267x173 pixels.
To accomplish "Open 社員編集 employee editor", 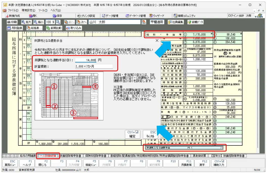I will (x=176, y=22).
